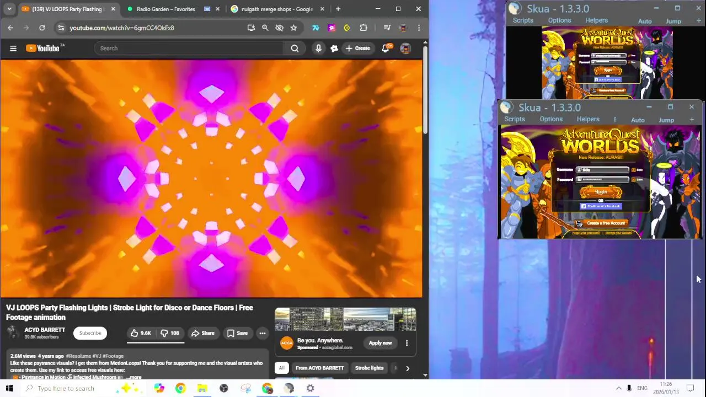
Task: Select the Strobe lights filter chip
Action: coord(369,368)
